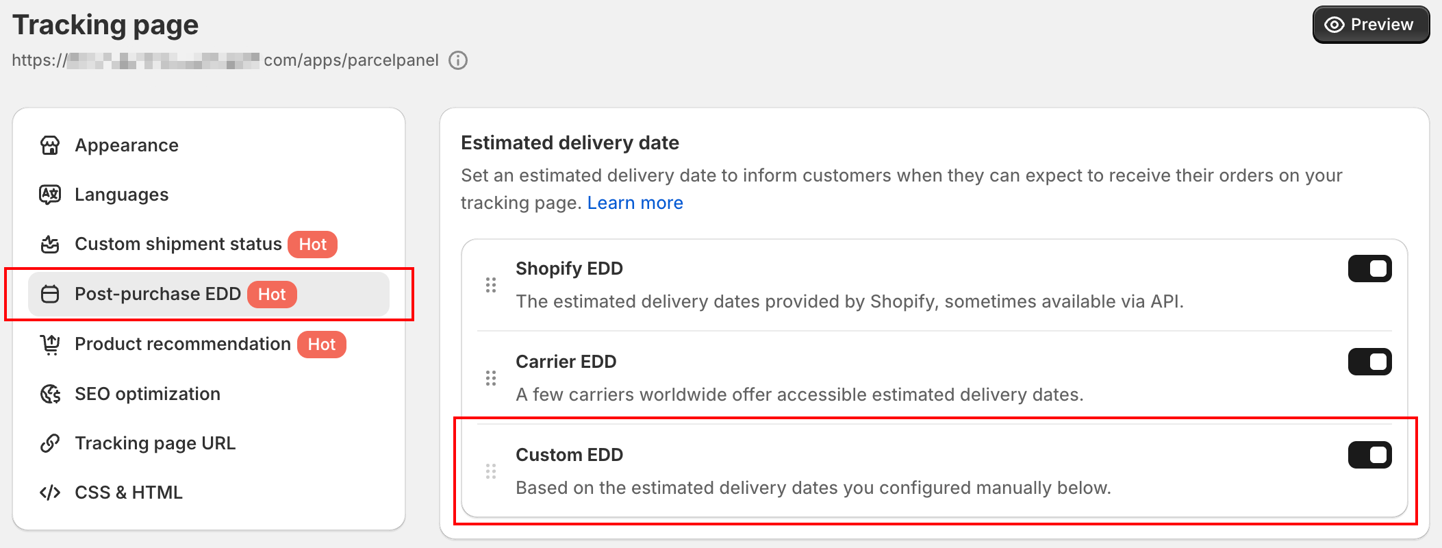Click the CSS & HTML code icon
Screen dimensions: 1442x548
[50, 493]
